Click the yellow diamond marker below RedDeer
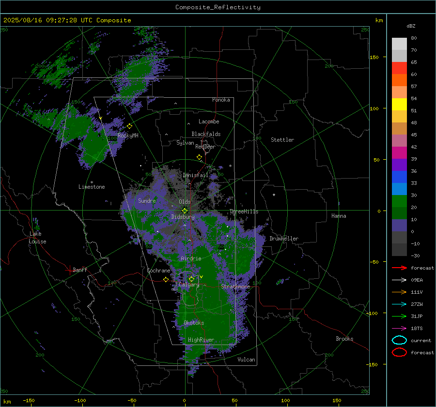 tap(200, 157)
